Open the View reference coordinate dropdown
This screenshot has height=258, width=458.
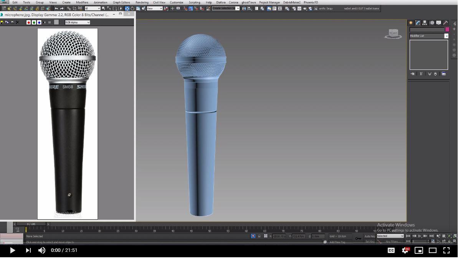[x=155, y=8]
